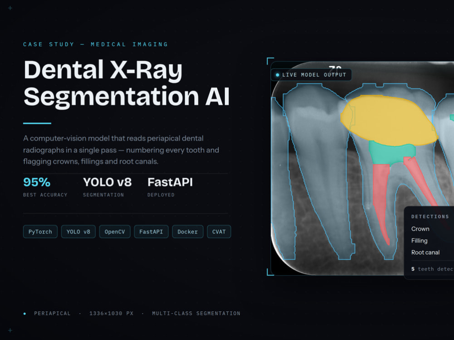This screenshot has width=454, height=340.
Task: Click the Filling entry in Detections
Action: tap(419, 241)
